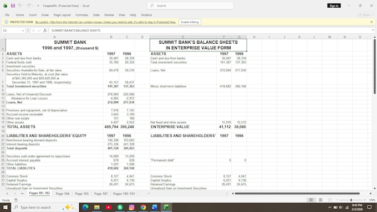Open the View ribbon tab
The width and height of the screenshot is (377, 212).
pyautogui.click(x=121, y=15)
